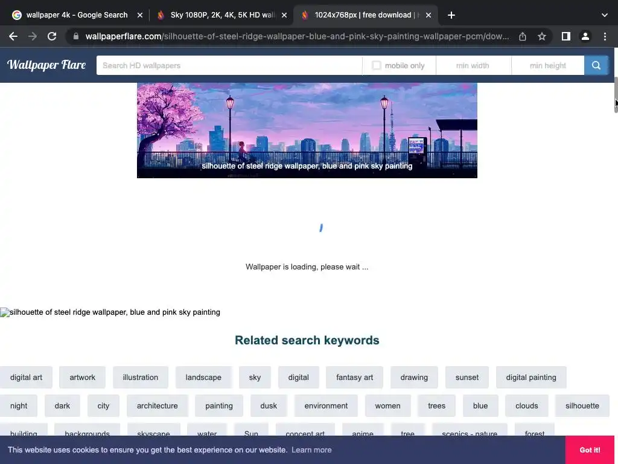
Task: Close the wallpaper 4k Google Search tab
Action: [139, 15]
